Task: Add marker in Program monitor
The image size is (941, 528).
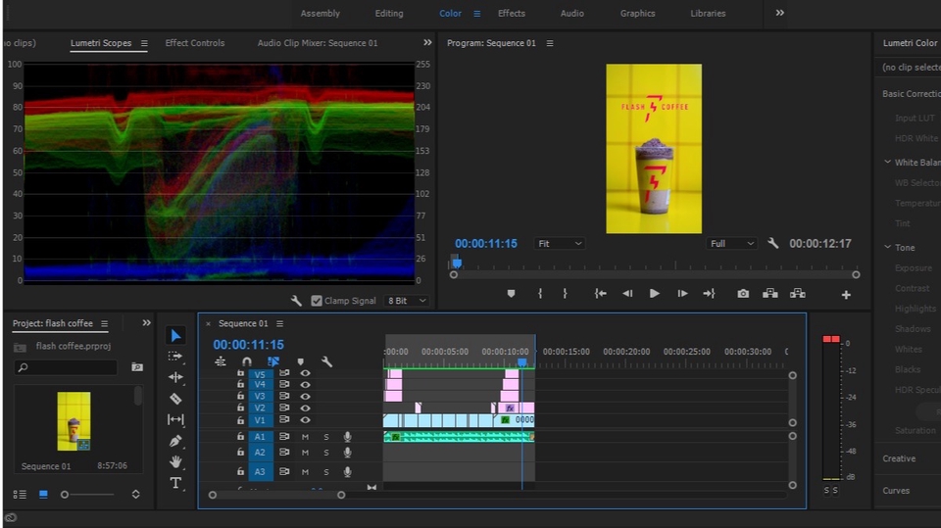Action: [x=511, y=294]
